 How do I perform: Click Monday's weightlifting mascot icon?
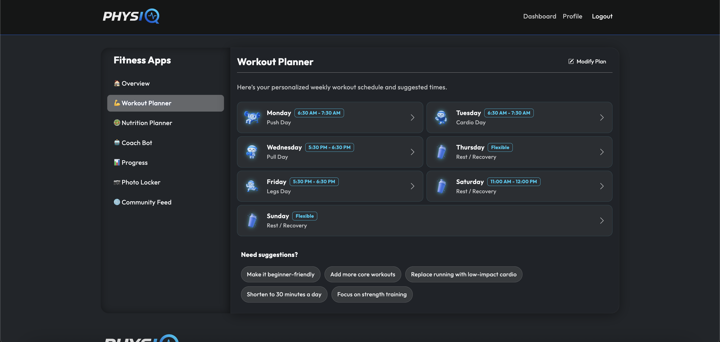click(x=252, y=118)
